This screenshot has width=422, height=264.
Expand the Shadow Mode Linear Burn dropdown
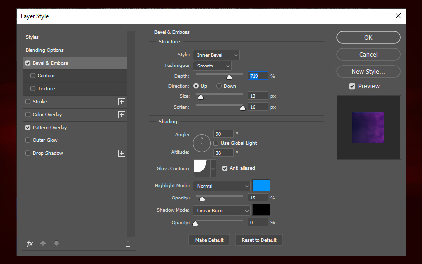pos(221,211)
